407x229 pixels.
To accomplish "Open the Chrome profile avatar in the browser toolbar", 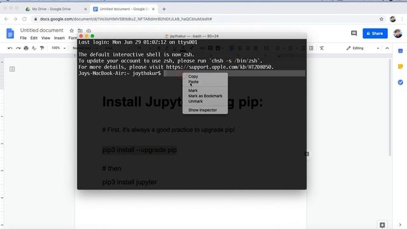I will click(393, 19).
